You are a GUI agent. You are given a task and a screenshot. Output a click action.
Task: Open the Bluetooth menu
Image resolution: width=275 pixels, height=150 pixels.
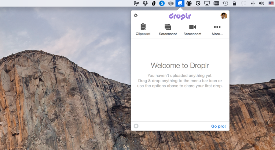pyautogui.click(x=253, y=3)
